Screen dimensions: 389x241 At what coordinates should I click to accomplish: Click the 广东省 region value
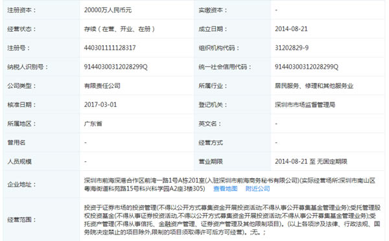[93, 124]
